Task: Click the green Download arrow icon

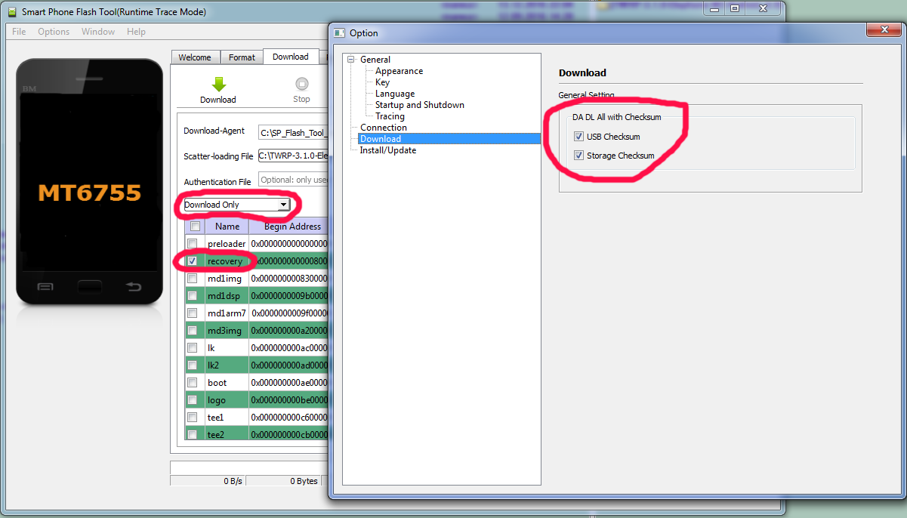Action: pos(218,84)
